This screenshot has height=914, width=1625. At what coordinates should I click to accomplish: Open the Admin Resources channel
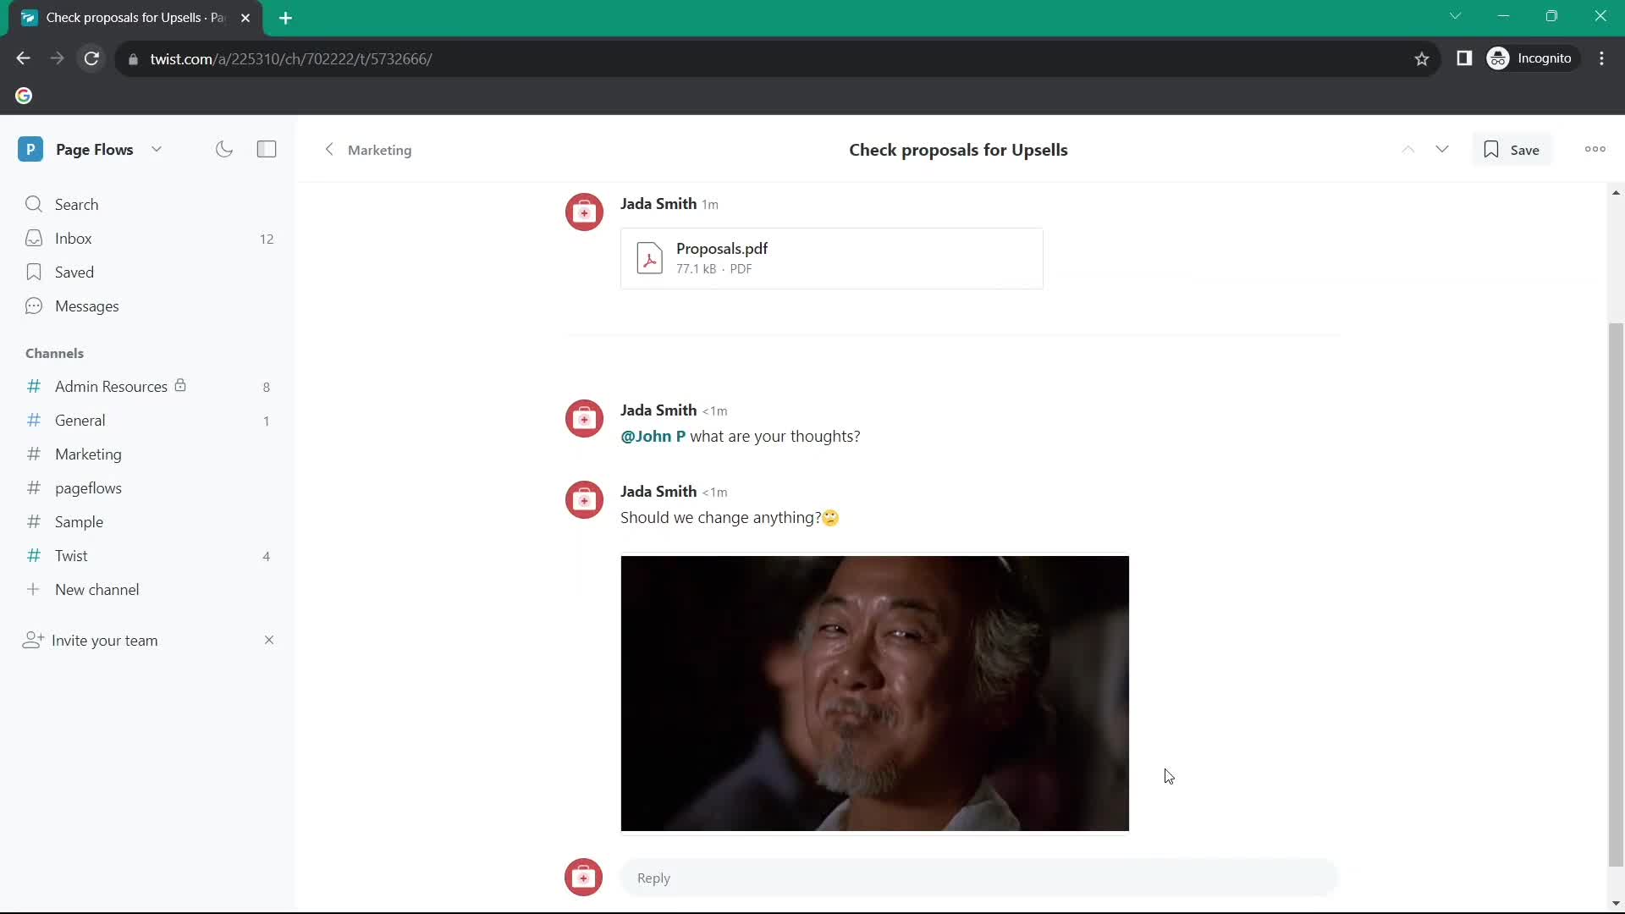pyautogui.click(x=111, y=385)
